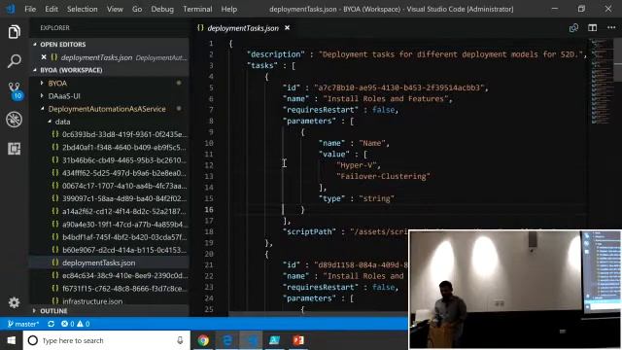
Task: Open the Edit menu
Action: pyautogui.click(x=52, y=9)
